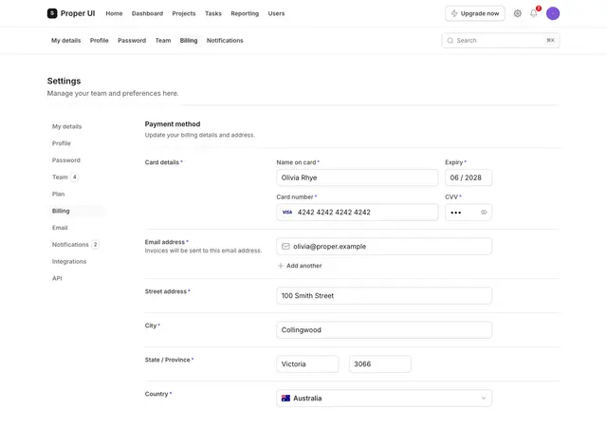Image resolution: width=607 pixels, height=447 pixels.
Task: Open Plan in sidebar
Action: pos(59,194)
